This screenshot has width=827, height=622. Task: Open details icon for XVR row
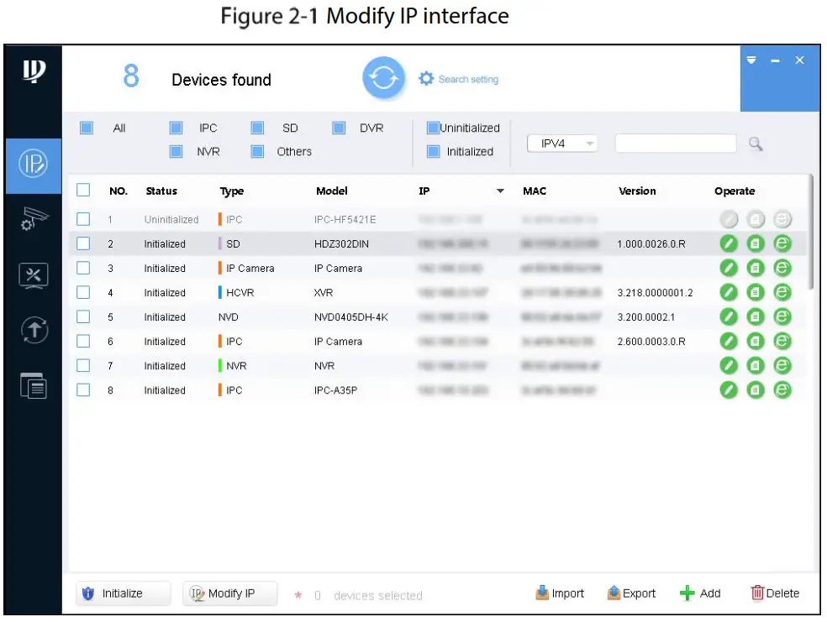[756, 292]
